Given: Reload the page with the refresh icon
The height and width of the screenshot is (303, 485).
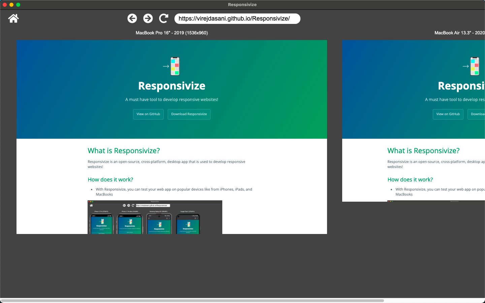Looking at the screenshot, I should [x=164, y=19].
